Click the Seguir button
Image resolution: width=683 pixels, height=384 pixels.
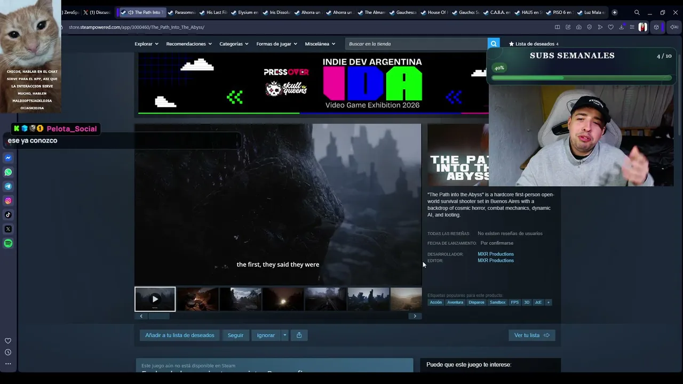click(x=235, y=335)
